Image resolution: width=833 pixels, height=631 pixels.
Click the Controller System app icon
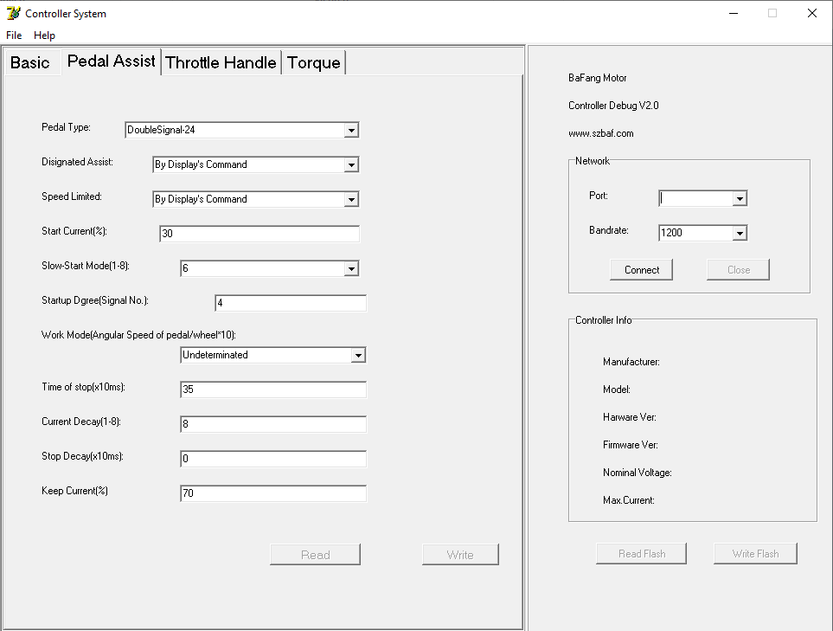(13, 13)
